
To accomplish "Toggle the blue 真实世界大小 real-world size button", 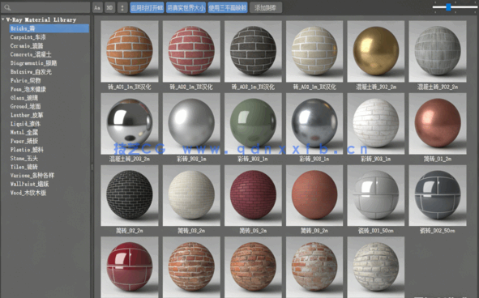I will point(186,7).
